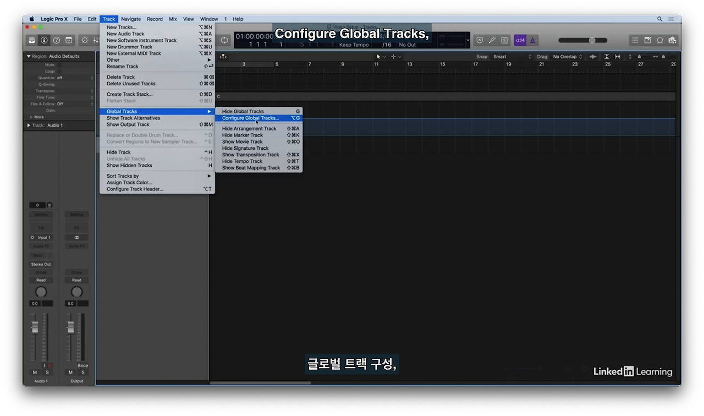Open the Drag No Overlap dropdown

click(x=568, y=57)
